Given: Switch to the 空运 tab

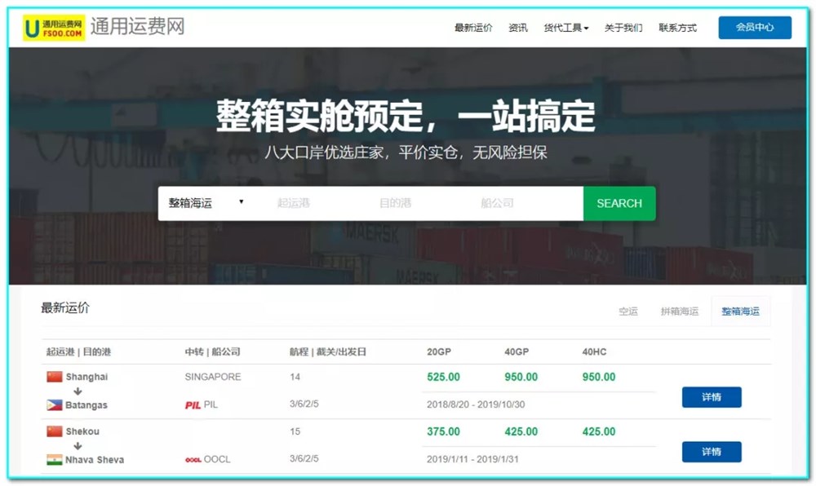Looking at the screenshot, I should 628,311.
